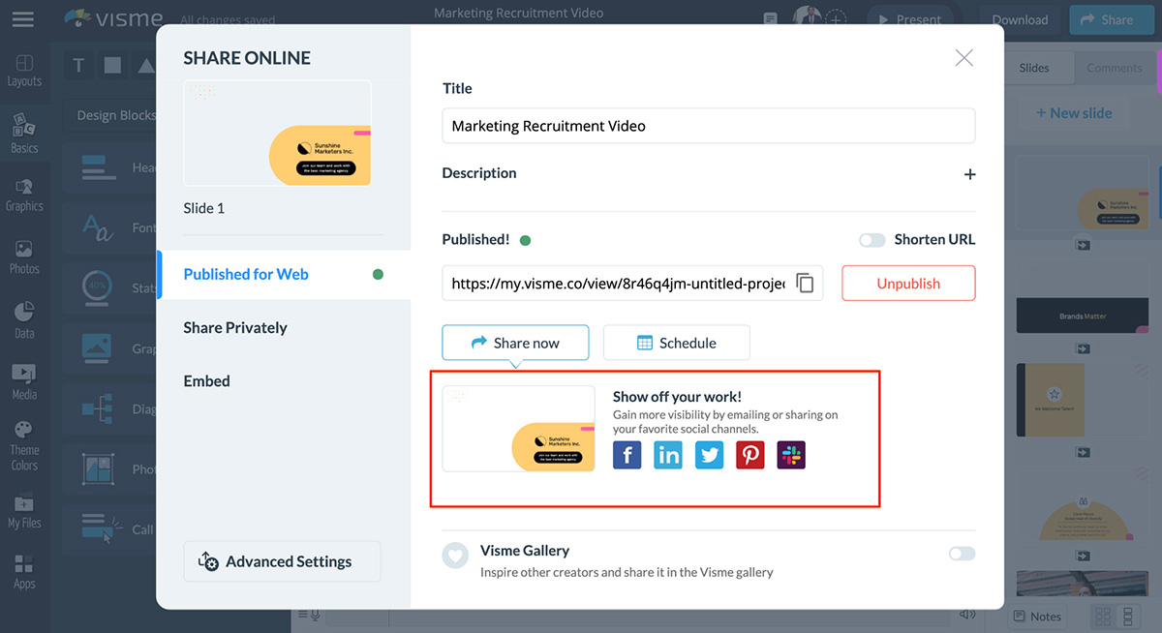Open the hamburger menu in Visme
Image resolution: width=1162 pixels, height=633 pixels.
point(23,19)
